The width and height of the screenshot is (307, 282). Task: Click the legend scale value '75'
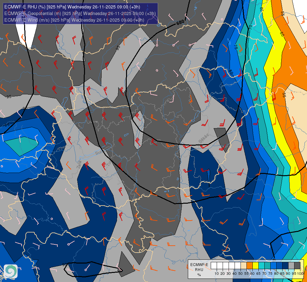[270, 274]
